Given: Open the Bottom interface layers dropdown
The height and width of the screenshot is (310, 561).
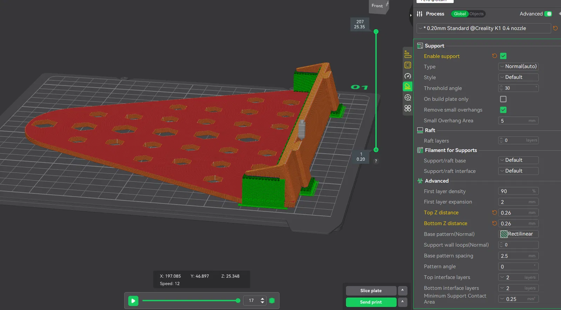Looking at the screenshot, I should click(518, 288).
